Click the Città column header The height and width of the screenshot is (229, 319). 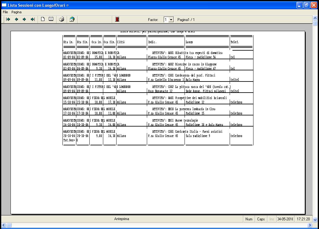[x=121, y=42]
